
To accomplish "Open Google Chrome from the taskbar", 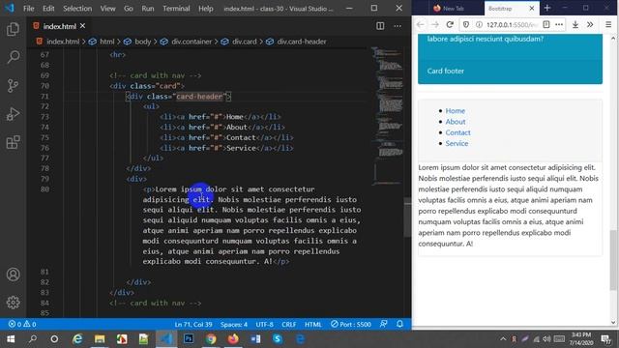I will [x=211, y=339].
